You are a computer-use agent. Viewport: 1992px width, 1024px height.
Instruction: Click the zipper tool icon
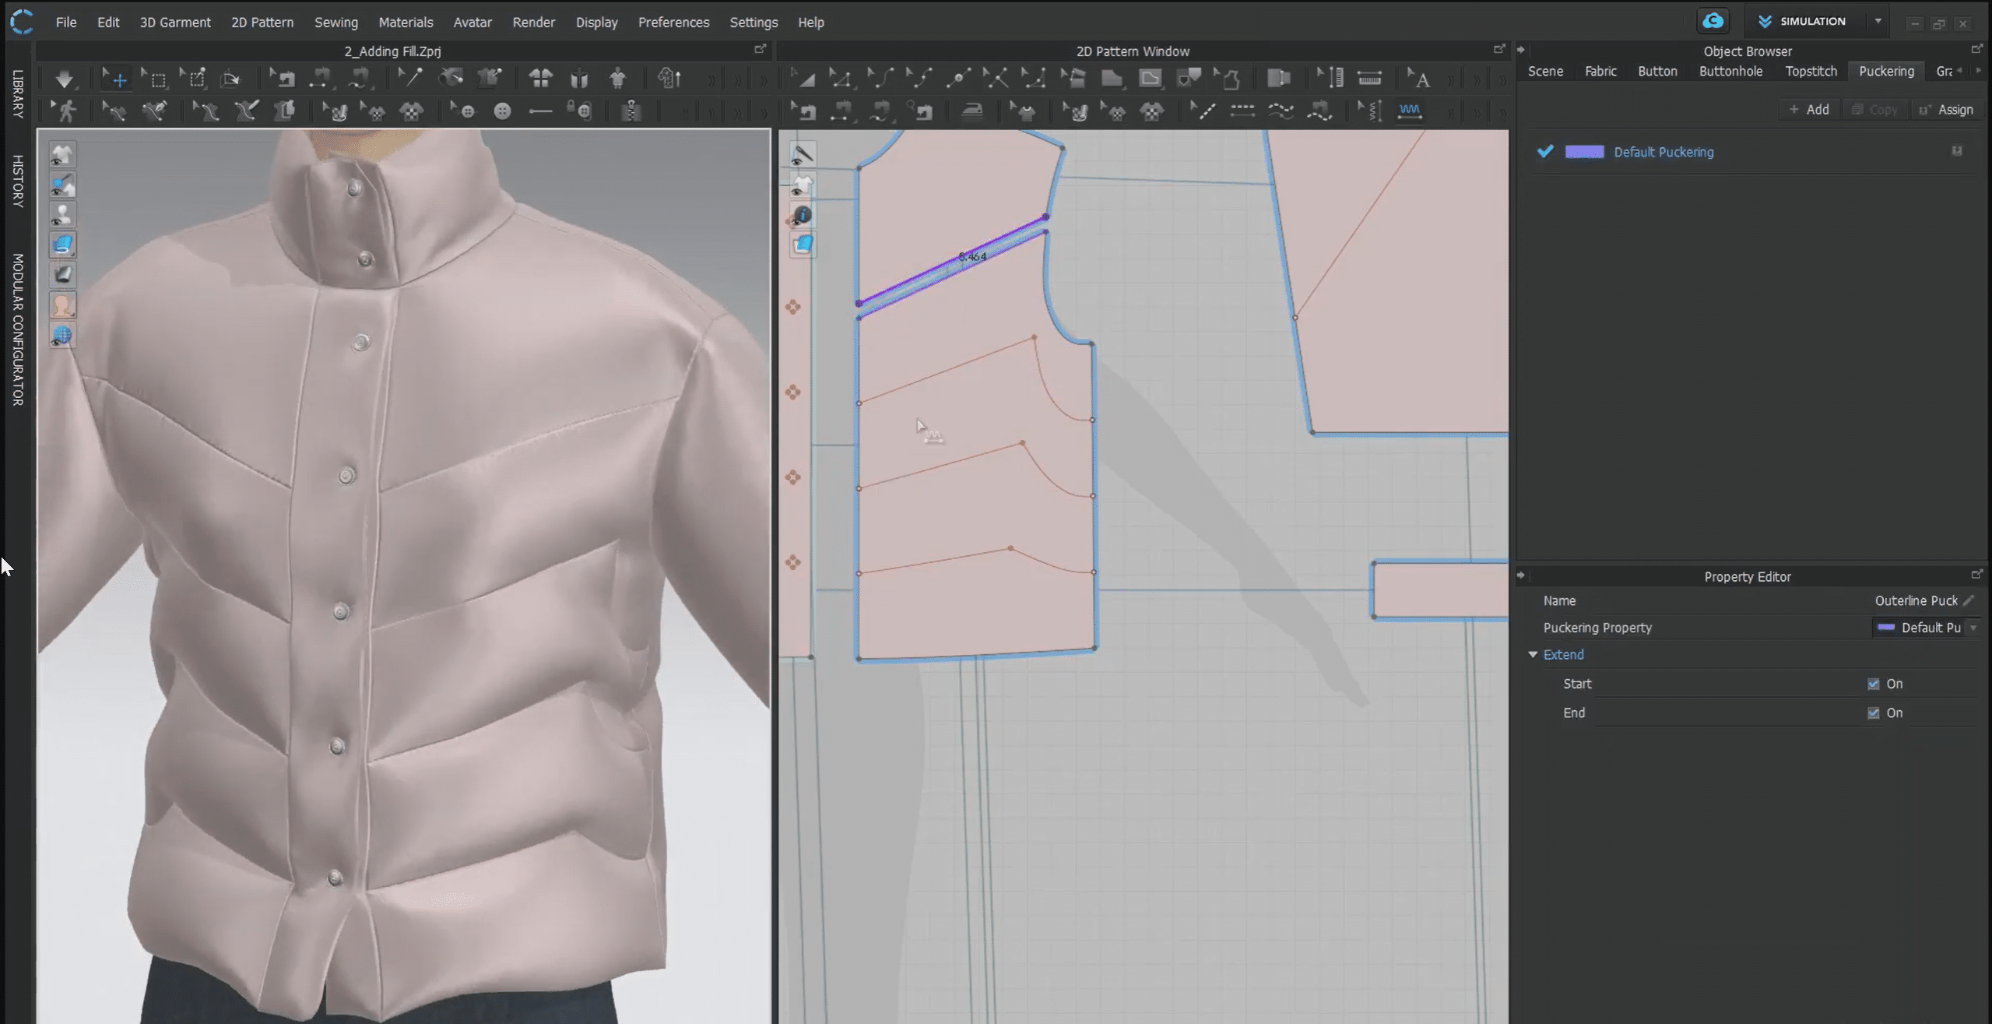point(631,111)
